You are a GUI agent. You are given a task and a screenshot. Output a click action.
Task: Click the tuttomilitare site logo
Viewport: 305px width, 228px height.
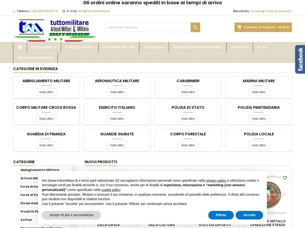pos(55,30)
